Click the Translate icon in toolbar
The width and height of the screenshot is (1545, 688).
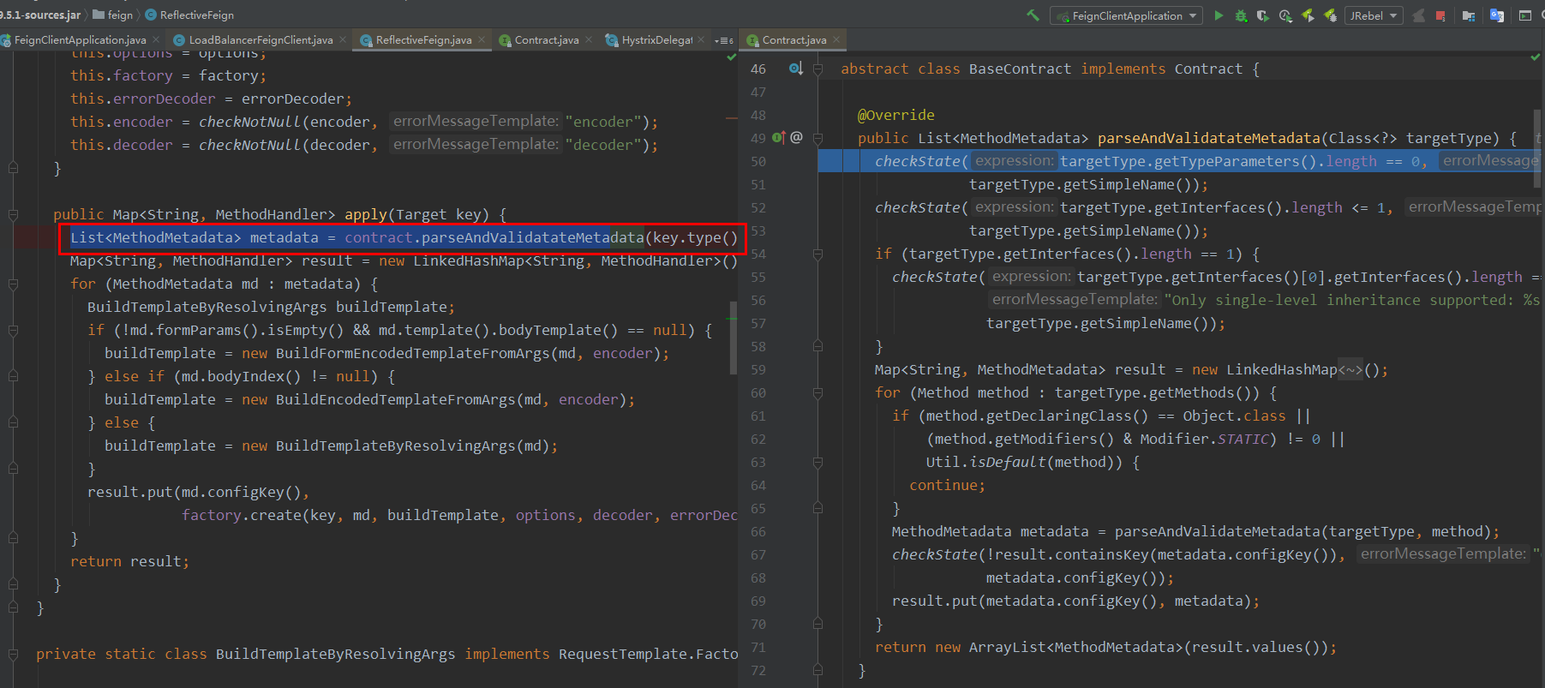[1497, 15]
